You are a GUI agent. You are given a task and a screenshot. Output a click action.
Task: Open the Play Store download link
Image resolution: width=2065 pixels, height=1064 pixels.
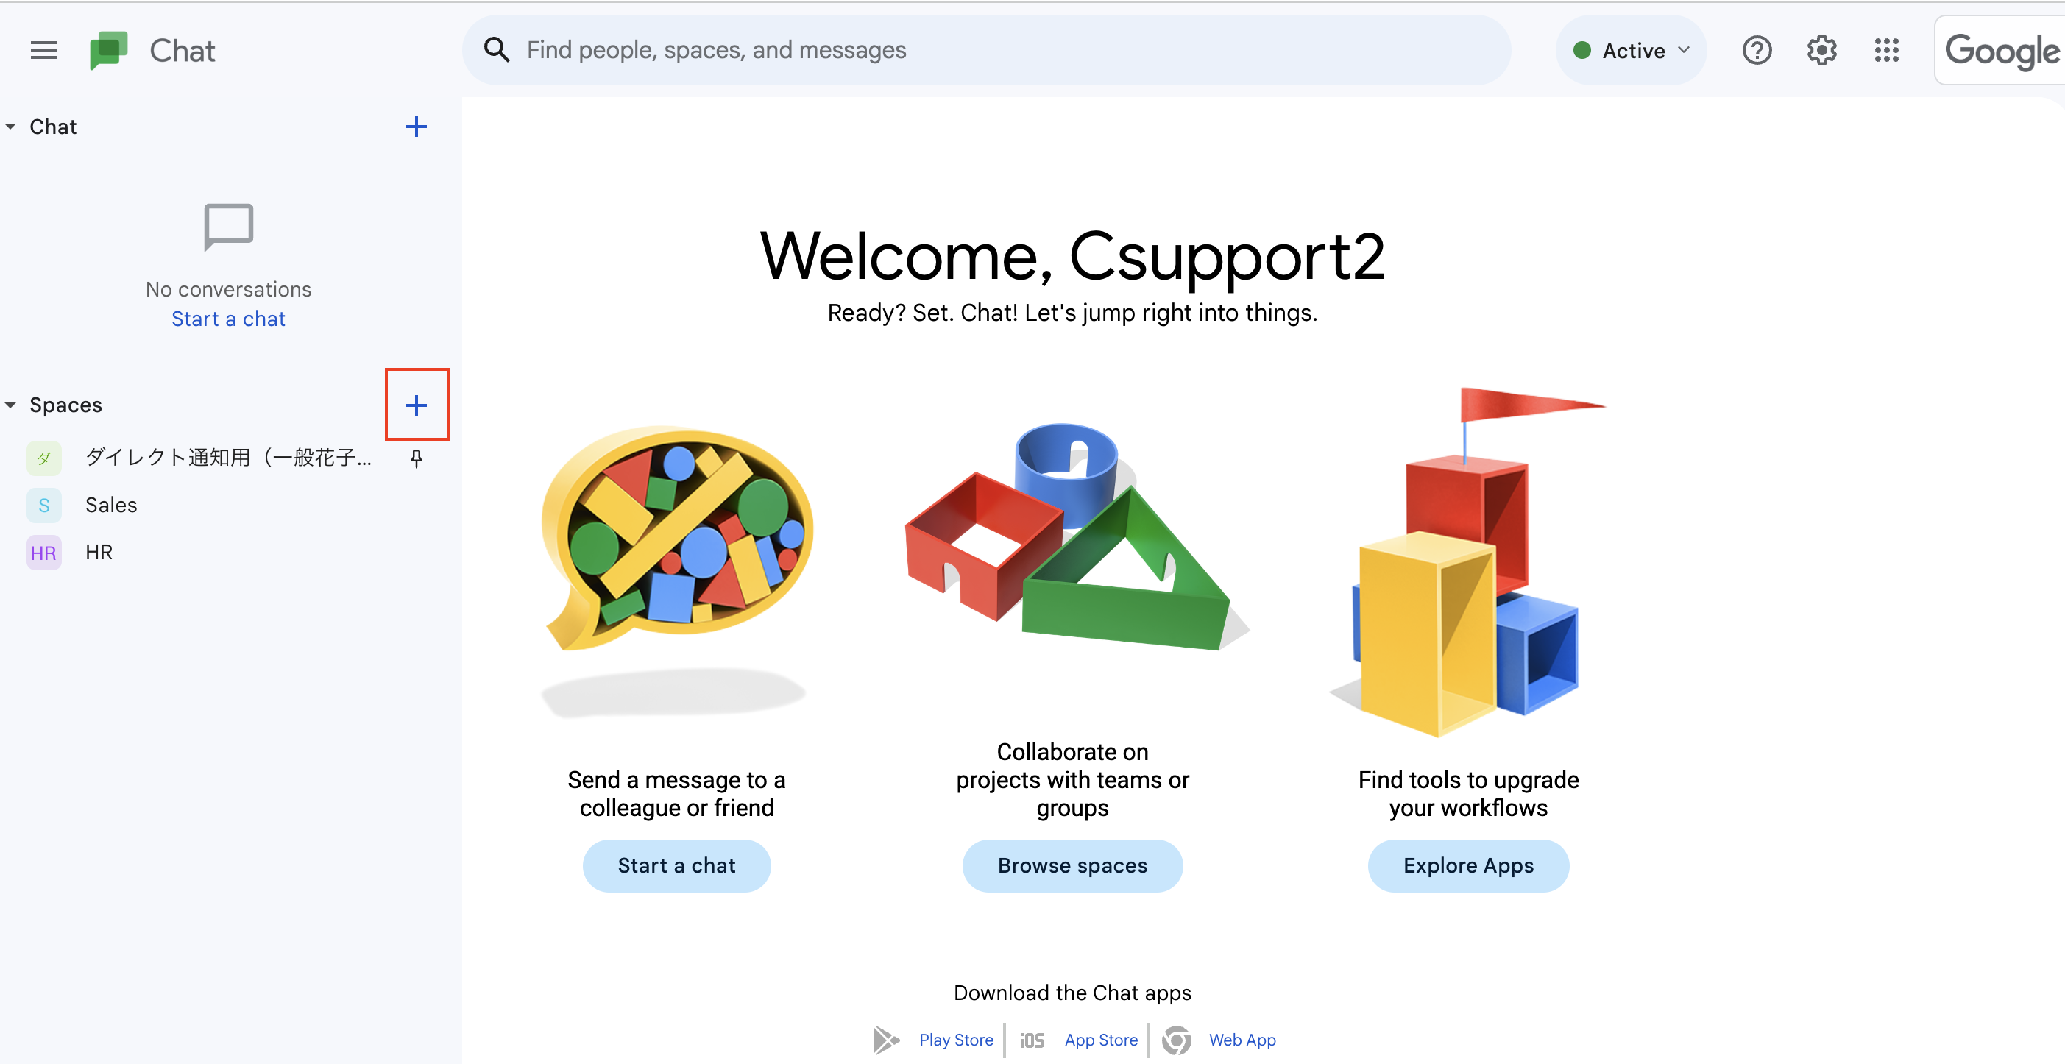pos(955,1039)
